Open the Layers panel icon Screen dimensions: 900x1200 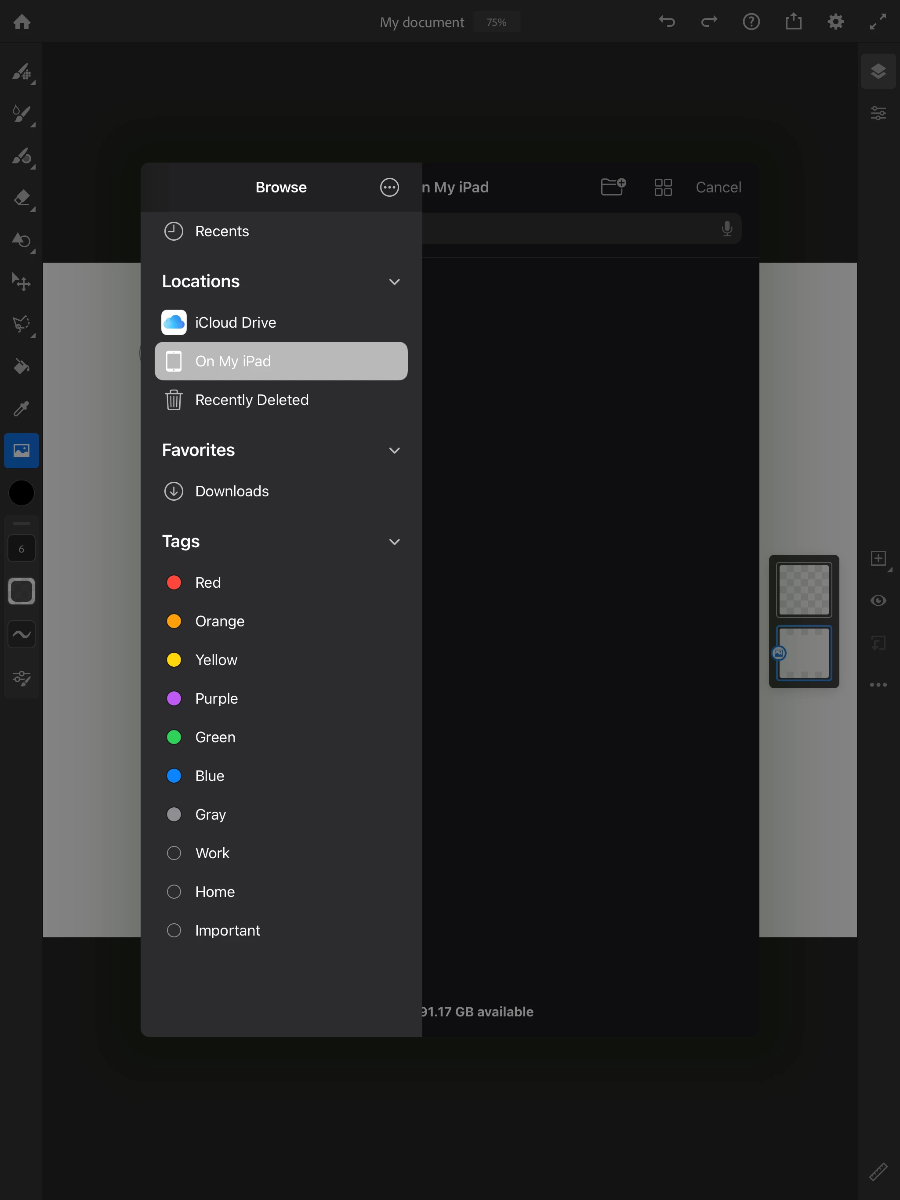click(x=878, y=71)
